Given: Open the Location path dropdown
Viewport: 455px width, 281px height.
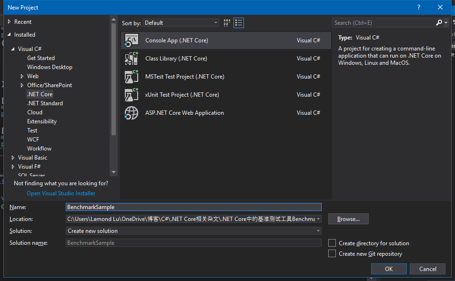Looking at the screenshot, I should click(318, 219).
